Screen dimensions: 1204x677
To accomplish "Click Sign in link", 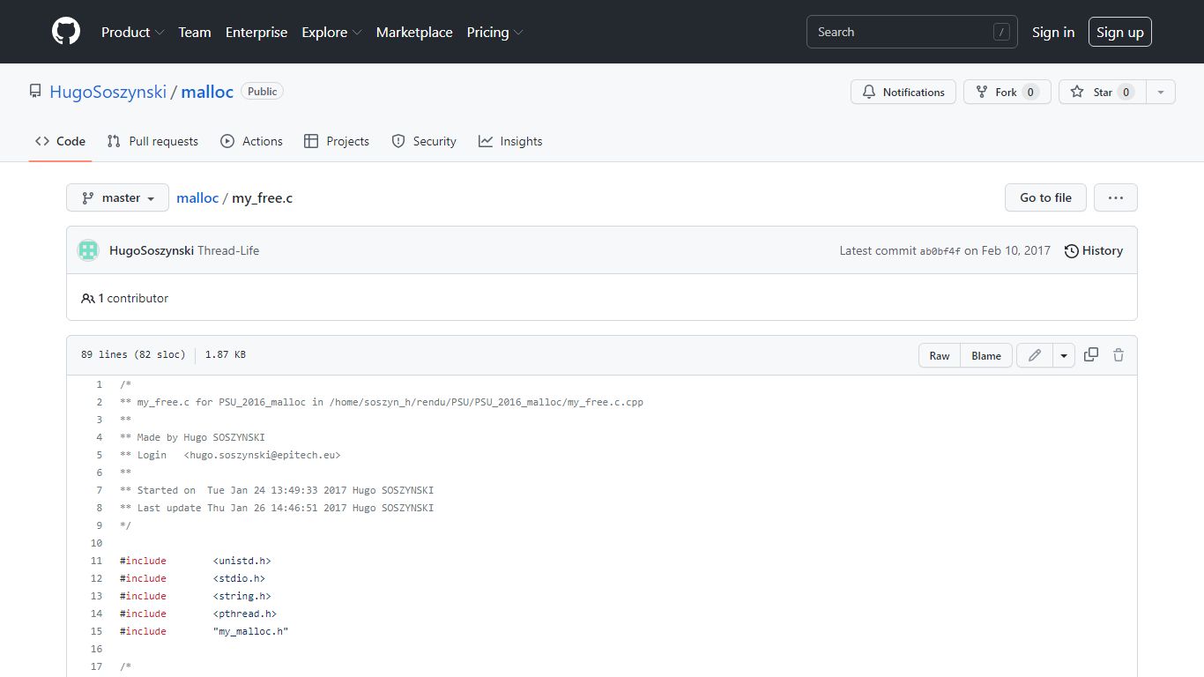I will pyautogui.click(x=1053, y=32).
